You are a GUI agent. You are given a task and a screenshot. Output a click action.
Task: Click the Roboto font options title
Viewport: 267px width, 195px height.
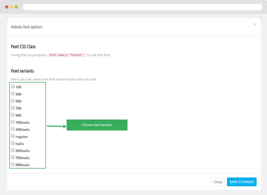coord(27,27)
